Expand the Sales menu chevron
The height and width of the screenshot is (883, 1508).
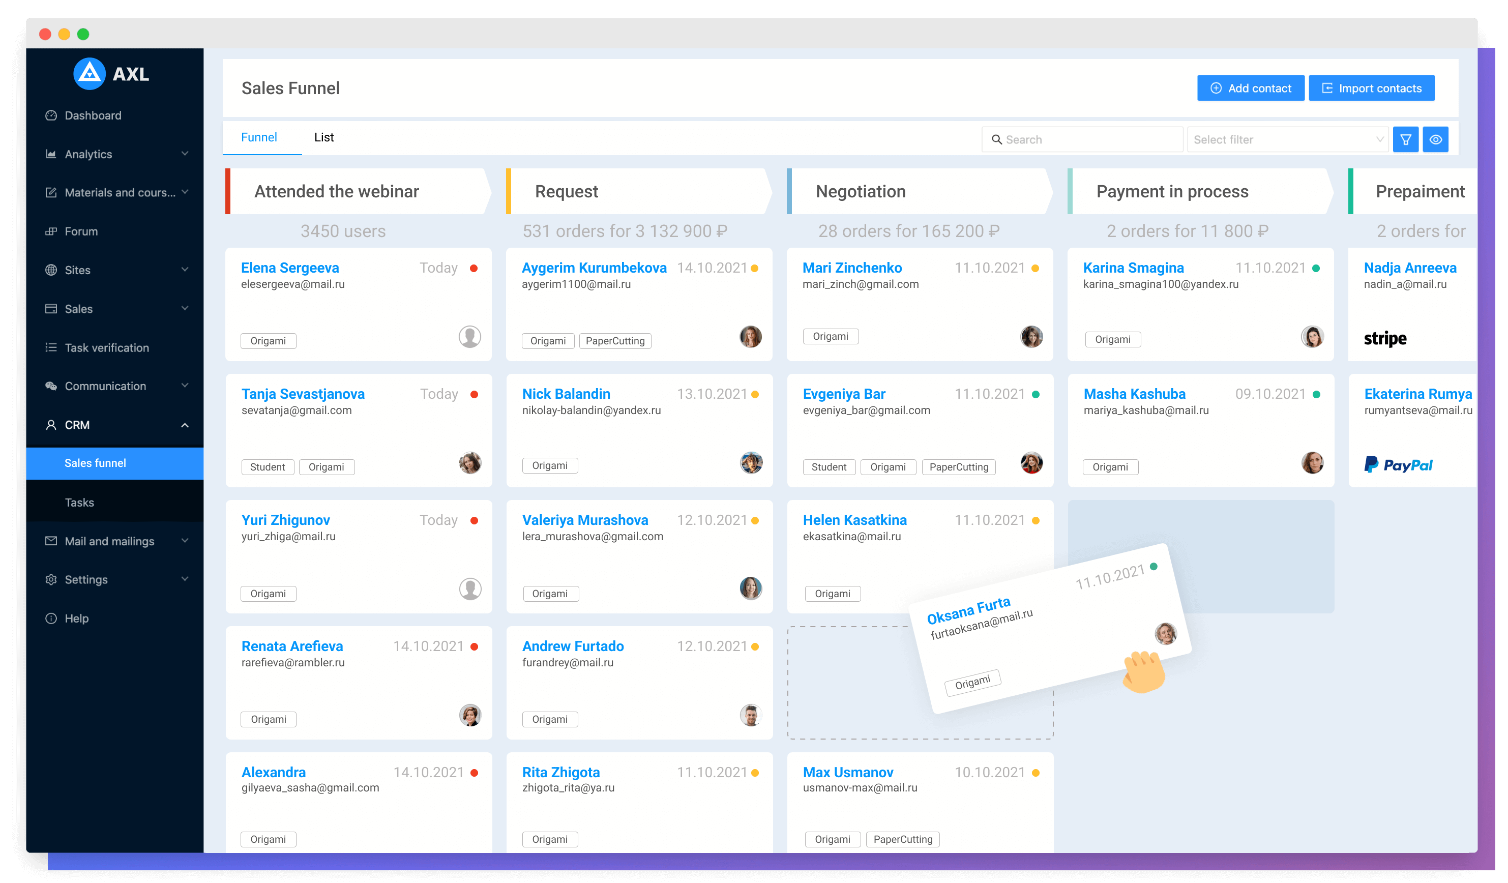(x=185, y=309)
